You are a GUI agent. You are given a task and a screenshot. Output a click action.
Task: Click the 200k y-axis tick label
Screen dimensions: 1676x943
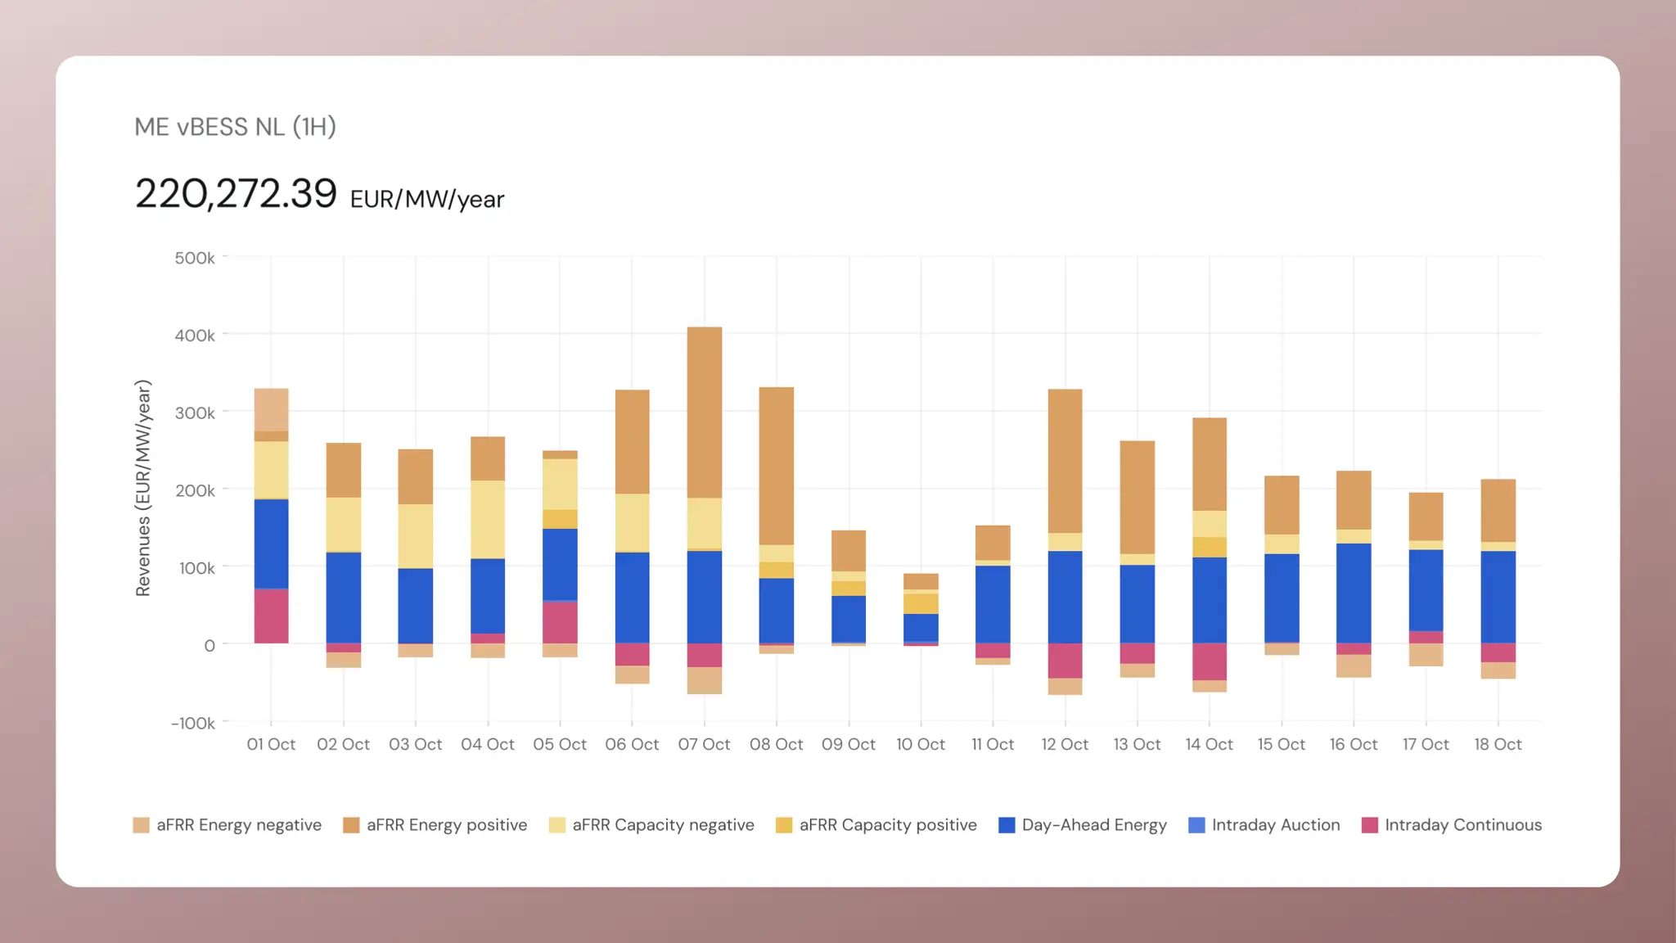point(195,490)
